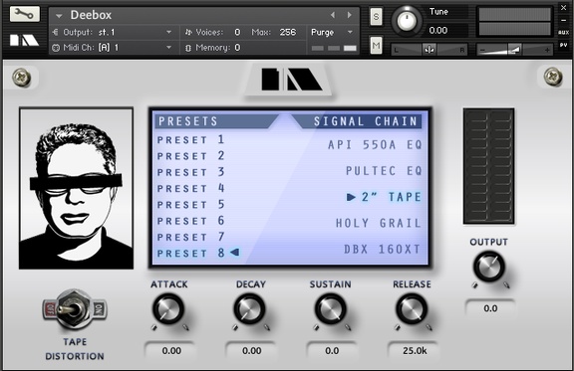Open instrument edit mode with wrench icon
The width and height of the screenshot is (574, 371).
click(25, 14)
